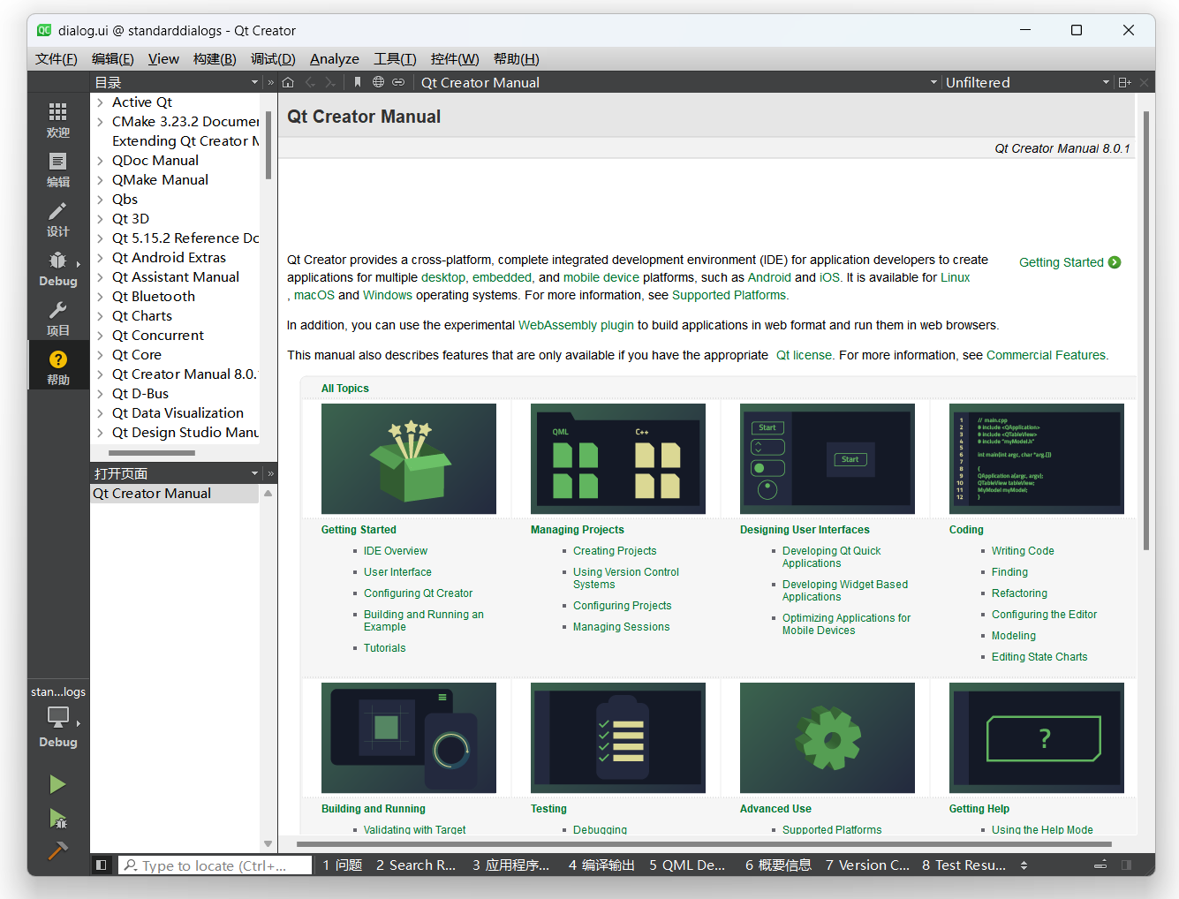
Task: Open the Analyze menu
Action: pos(335,59)
